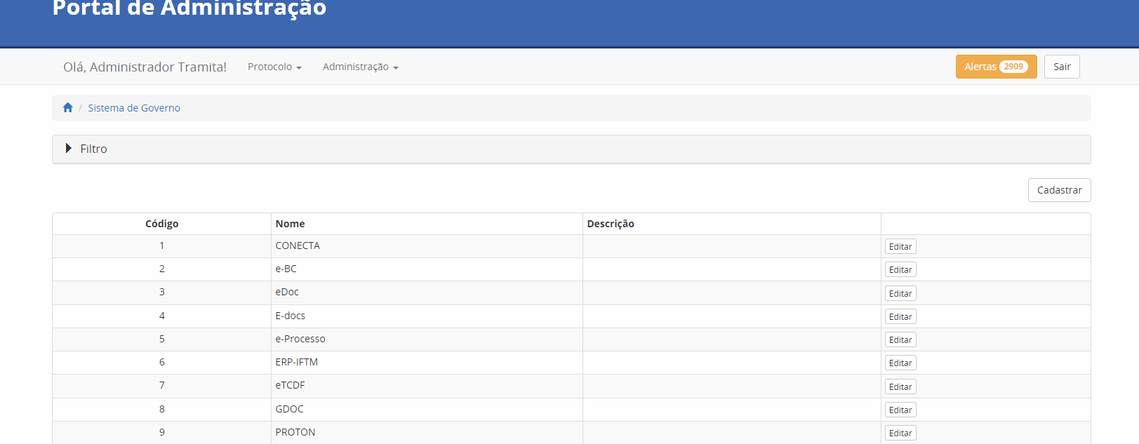Click the Nome column header

click(427, 224)
